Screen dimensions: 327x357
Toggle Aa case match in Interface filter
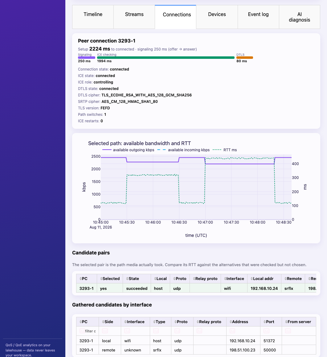127,331
